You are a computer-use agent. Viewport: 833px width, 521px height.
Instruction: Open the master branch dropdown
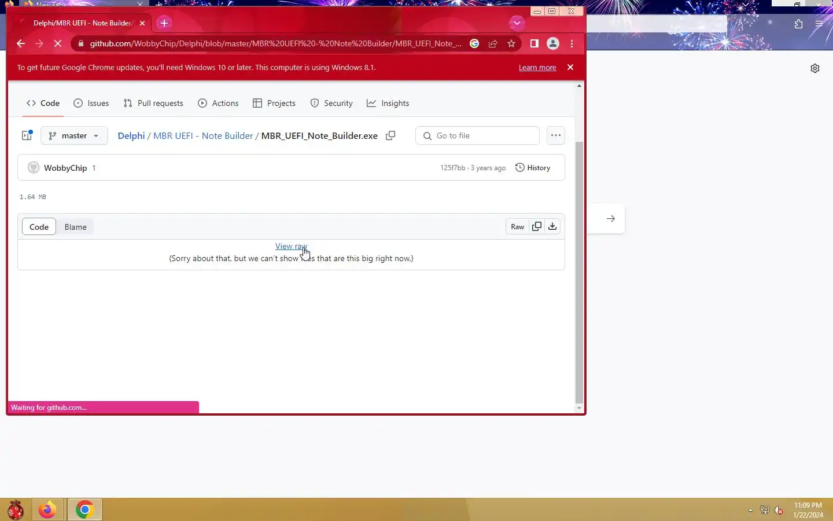(74, 135)
